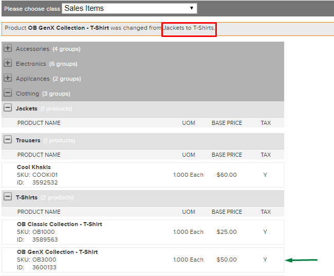
Task: Click SKU COOKi01 text
Action: [38, 175]
